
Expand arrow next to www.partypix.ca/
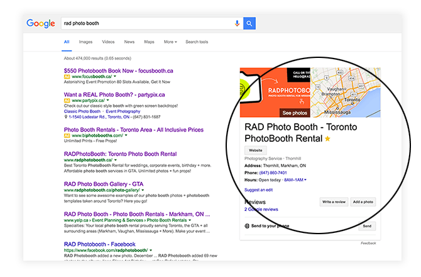click(x=108, y=100)
